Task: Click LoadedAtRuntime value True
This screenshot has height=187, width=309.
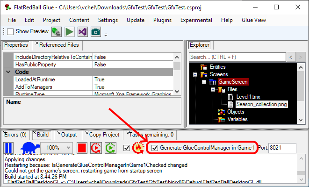Action: (133, 79)
